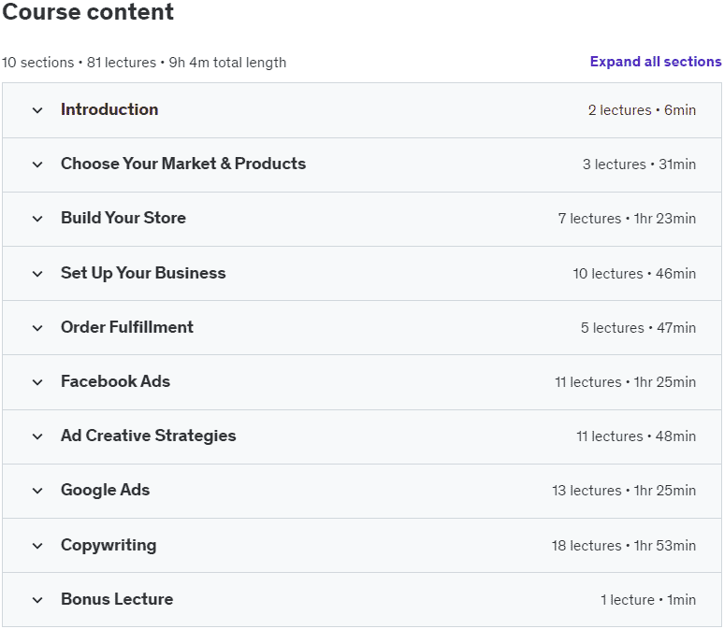Select the Set Up Your Business title
Screen dimensions: 724x629
(x=143, y=273)
